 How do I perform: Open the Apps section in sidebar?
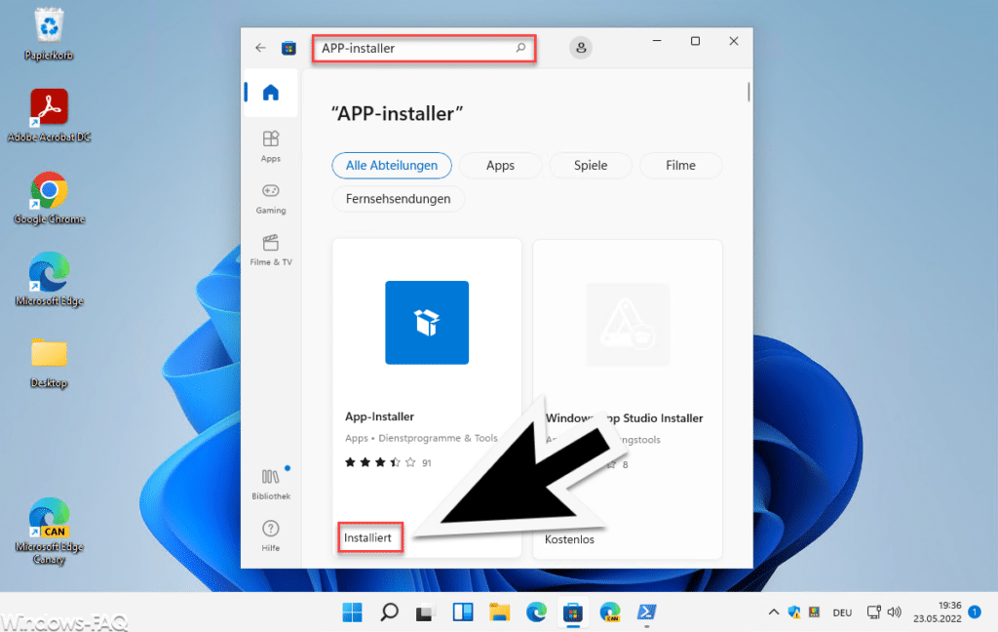(x=271, y=146)
